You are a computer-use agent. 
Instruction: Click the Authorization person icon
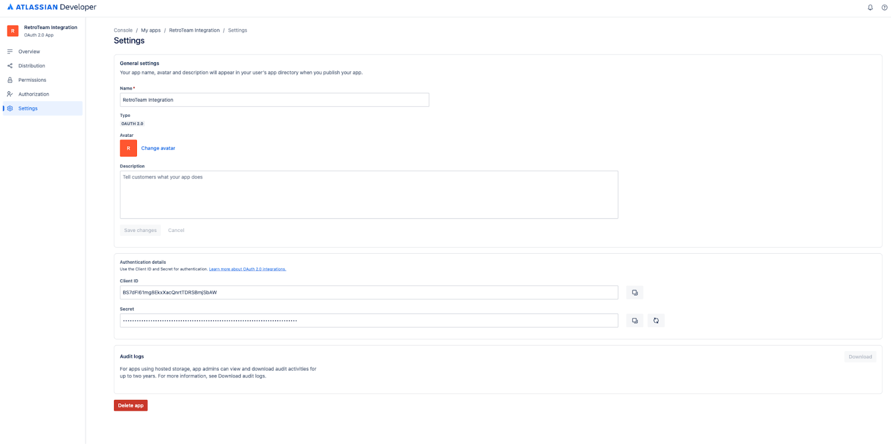coord(9,94)
